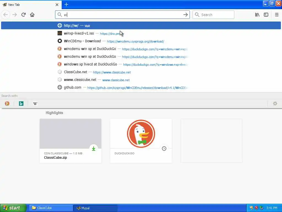Focus the address bar containing w
Screen dimensions: 282x212
[122, 15]
